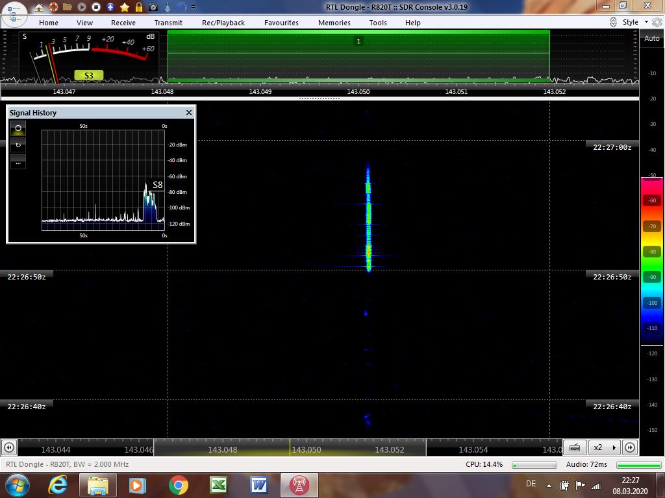Open the SDR Console application menu orb

14,14
